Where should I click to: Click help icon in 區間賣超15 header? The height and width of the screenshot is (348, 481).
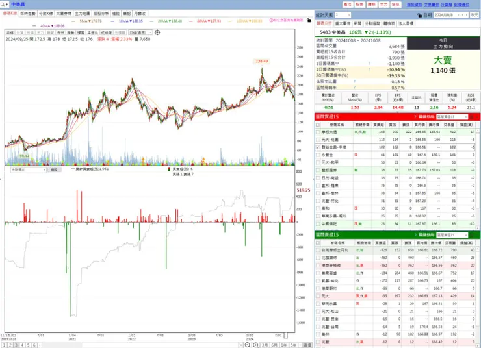pos(415,235)
